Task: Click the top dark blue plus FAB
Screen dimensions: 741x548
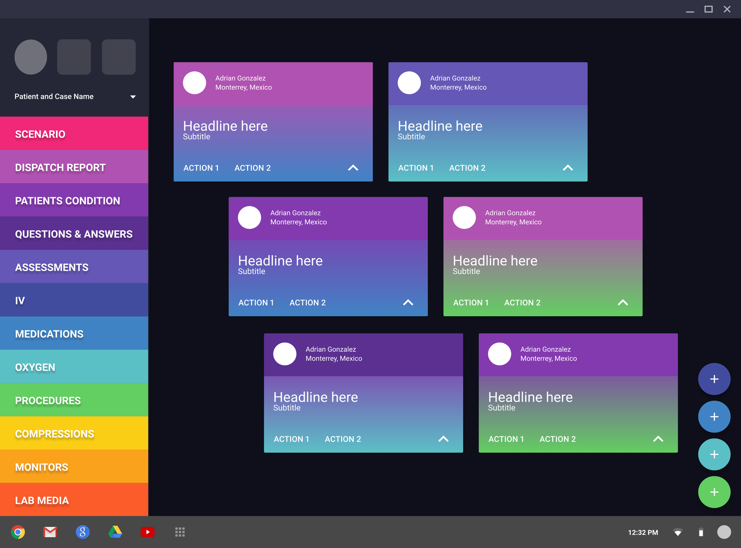Action: tap(714, 379)
